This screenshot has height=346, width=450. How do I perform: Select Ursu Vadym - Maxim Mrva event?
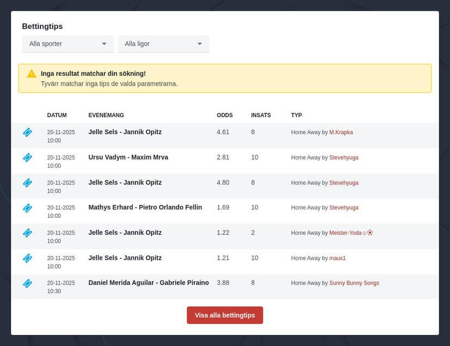tap(128, 157)
